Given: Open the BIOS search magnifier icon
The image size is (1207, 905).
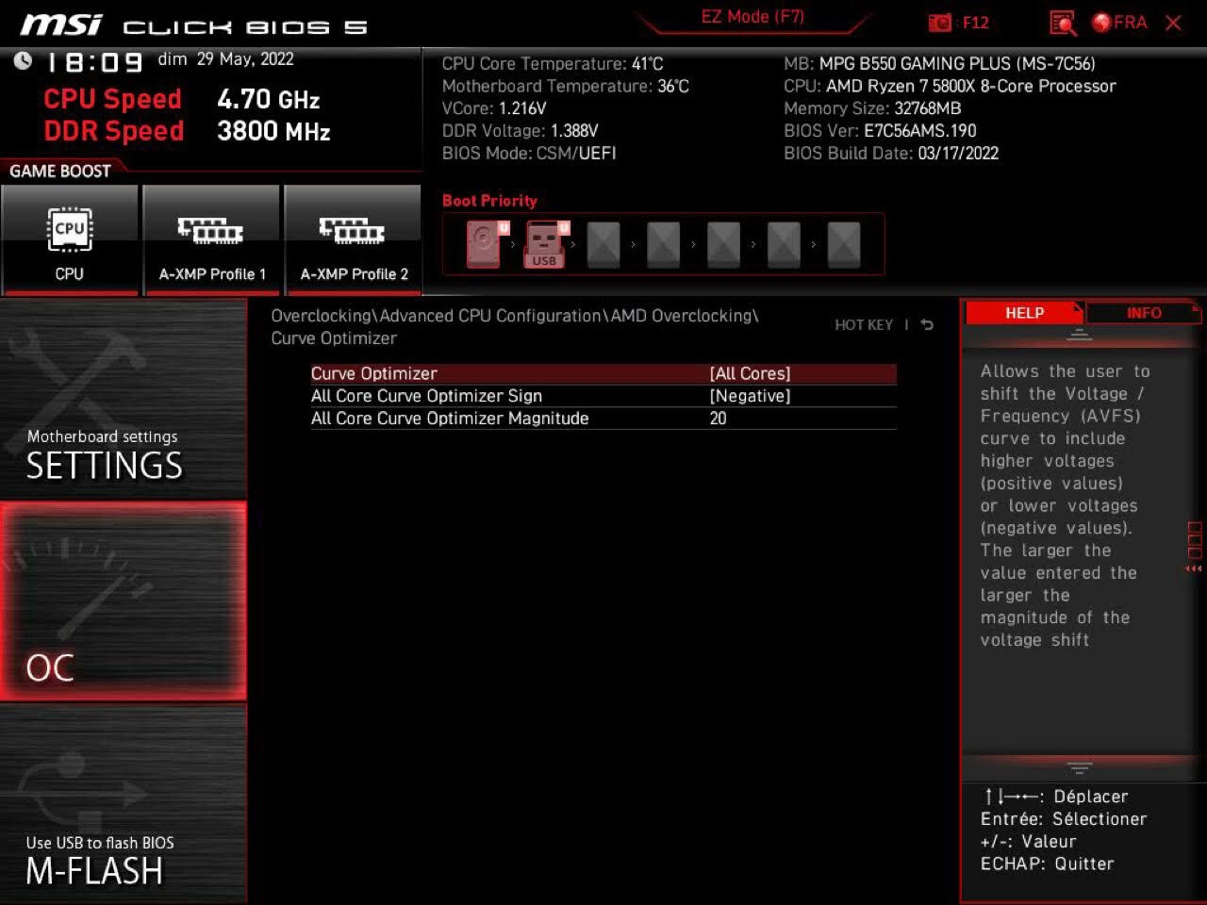Looking at the screenshot, I should (x=1063, y=23).
